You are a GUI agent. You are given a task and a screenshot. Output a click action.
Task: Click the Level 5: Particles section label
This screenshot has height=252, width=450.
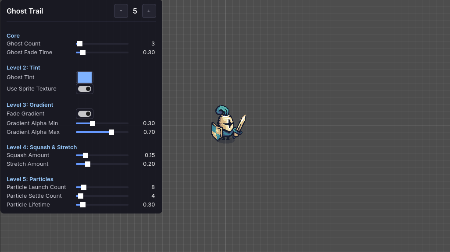coord(30,179)
